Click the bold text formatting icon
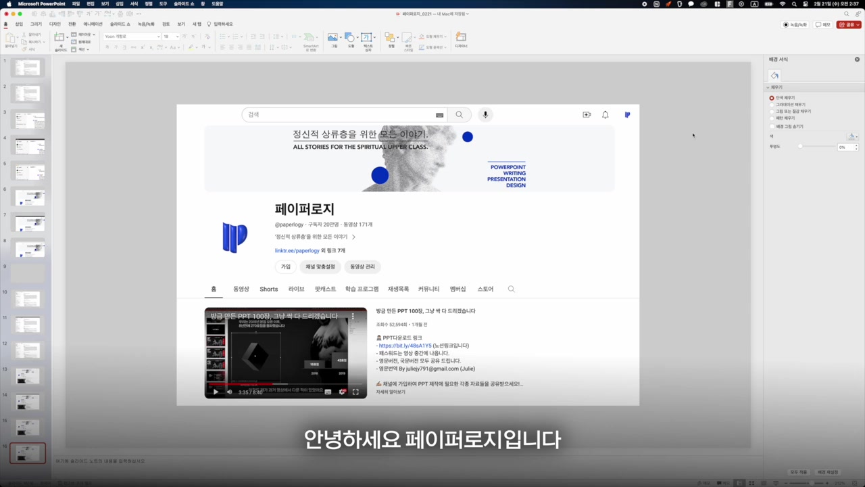 point(107,47)
